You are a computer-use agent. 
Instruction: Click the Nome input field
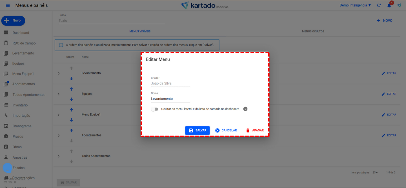point(170,99)
